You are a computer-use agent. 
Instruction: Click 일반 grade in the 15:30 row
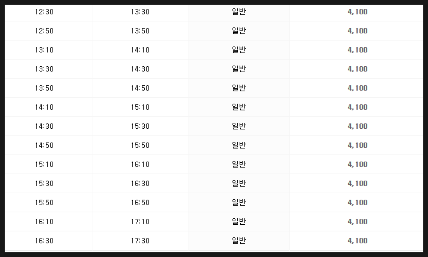(239, 183)
